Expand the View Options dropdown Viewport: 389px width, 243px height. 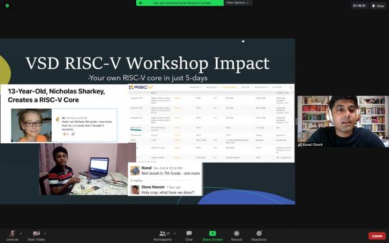pyautogui.click(x=238, y=3)
